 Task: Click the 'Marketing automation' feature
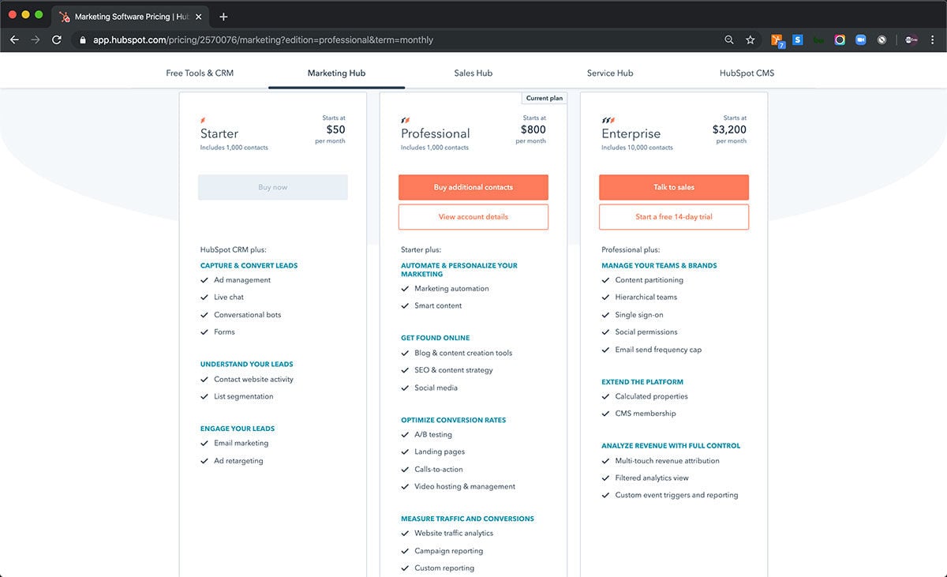click(452, 289)
